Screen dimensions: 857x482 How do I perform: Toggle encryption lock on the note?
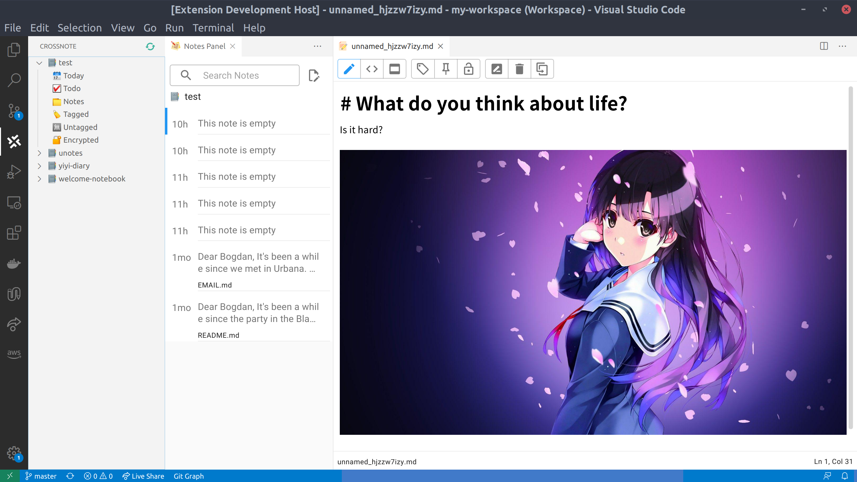(x=468, y=69)
